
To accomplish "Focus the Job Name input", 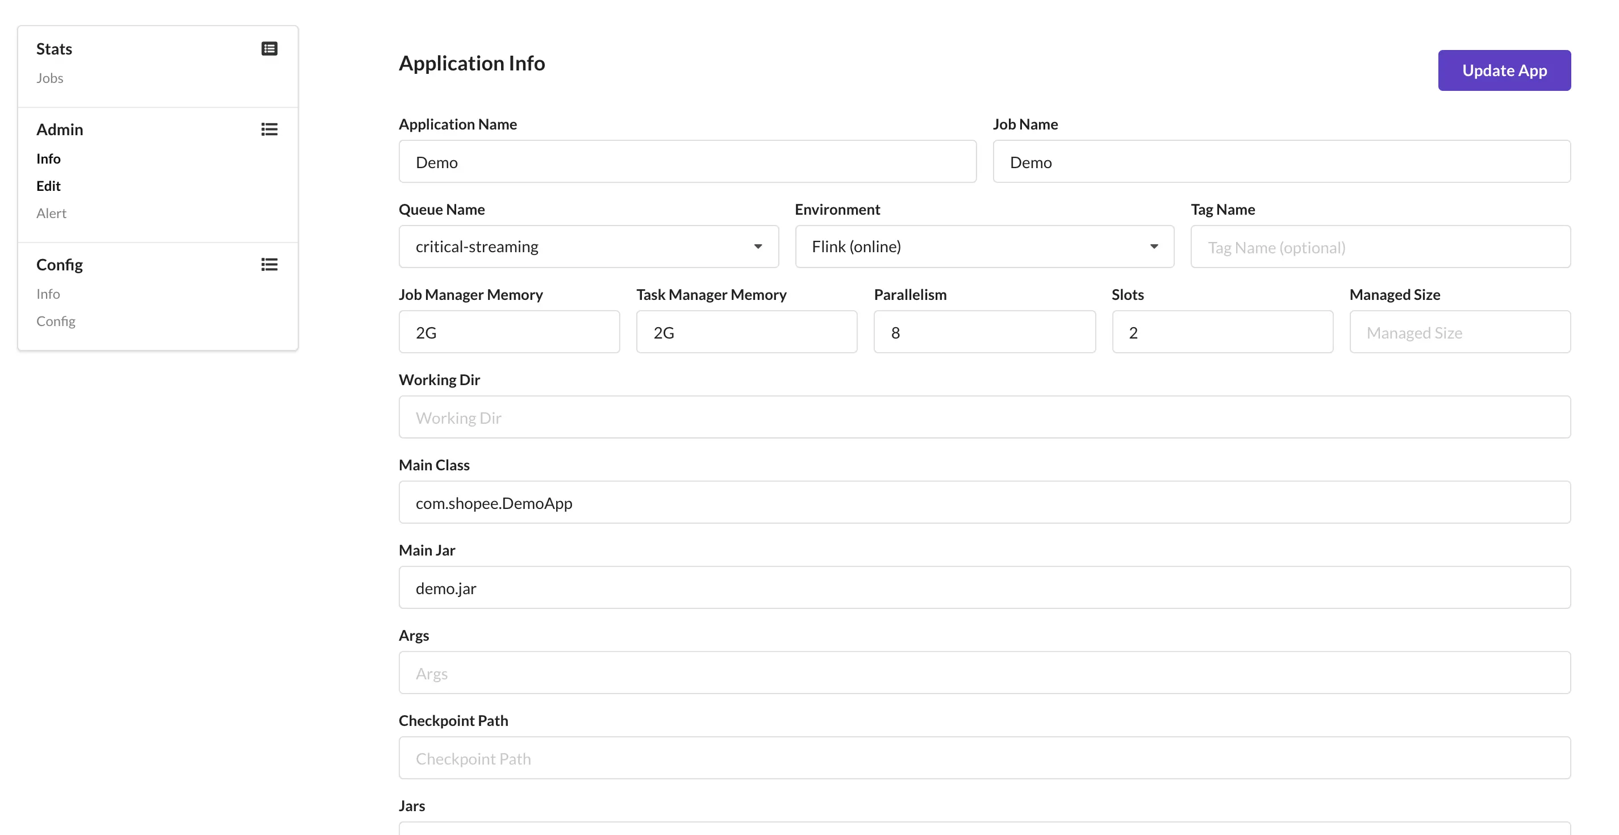I will point(1281,161).
